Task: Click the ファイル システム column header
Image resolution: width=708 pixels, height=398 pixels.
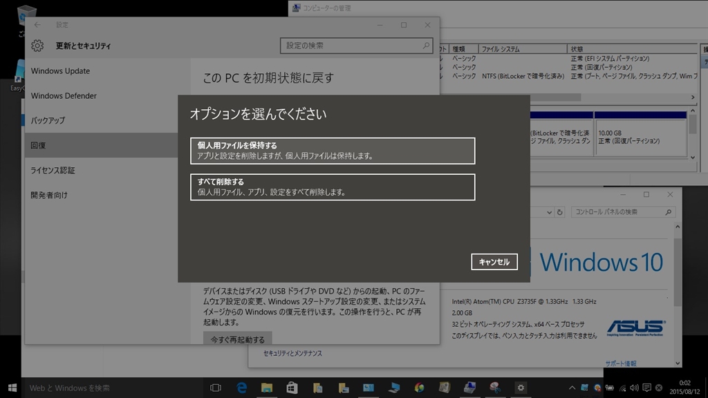Action: point(522,49)
